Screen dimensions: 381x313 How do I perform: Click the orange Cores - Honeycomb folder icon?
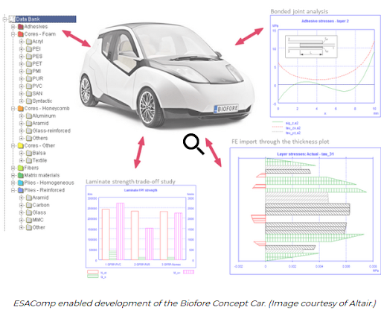21,109
